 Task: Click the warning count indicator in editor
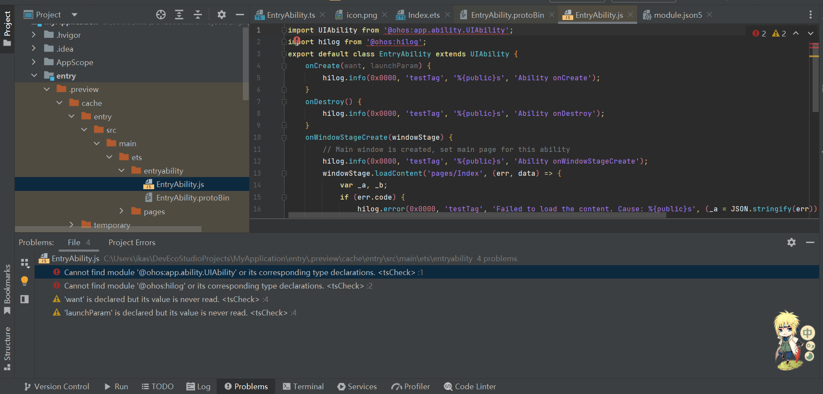pyautogui.click(x=779, y=33)
